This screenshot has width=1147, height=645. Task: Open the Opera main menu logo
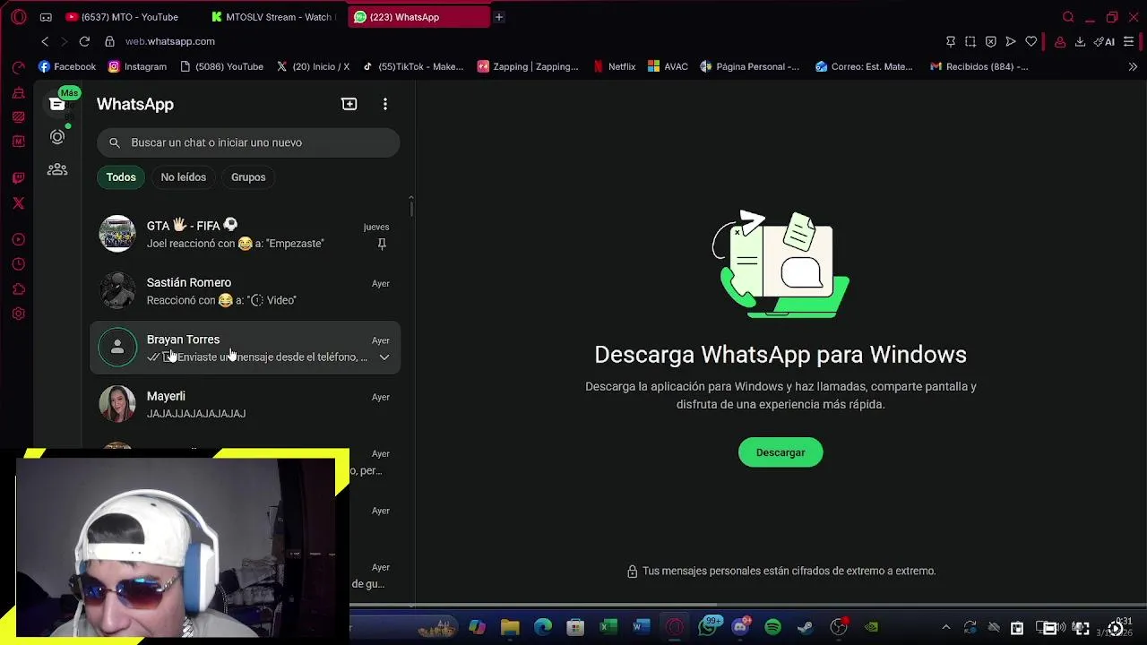pos(19,17)
